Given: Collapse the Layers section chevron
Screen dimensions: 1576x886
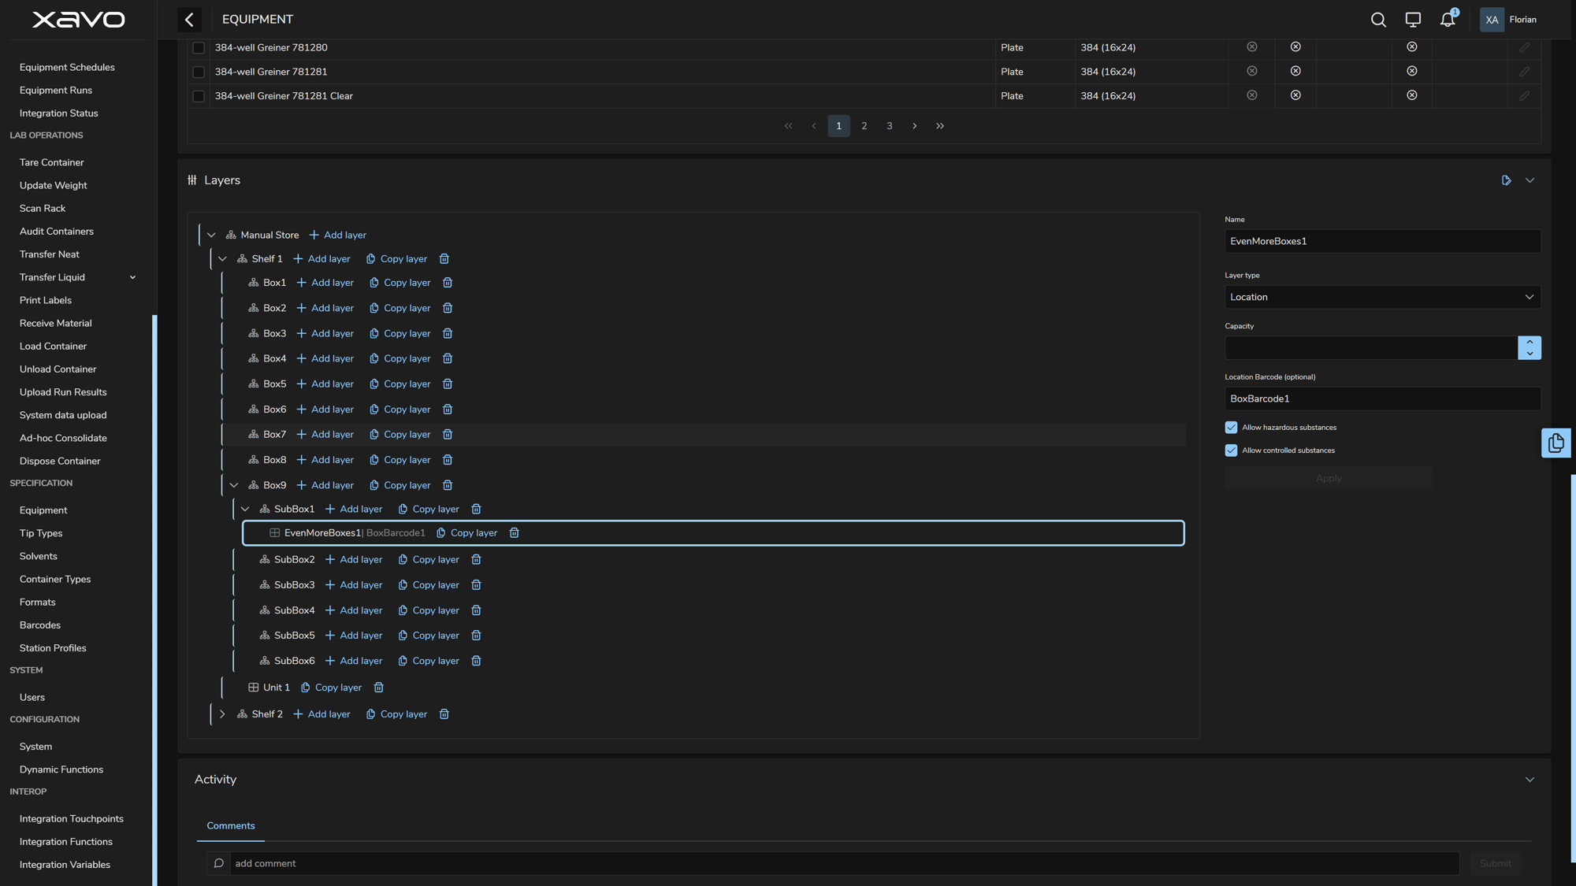Looking at the screenshot, I should 1530,180.
